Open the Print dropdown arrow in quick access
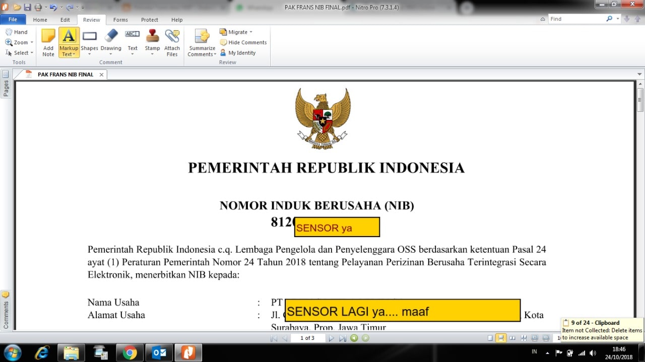 click(x=45, y=8)
